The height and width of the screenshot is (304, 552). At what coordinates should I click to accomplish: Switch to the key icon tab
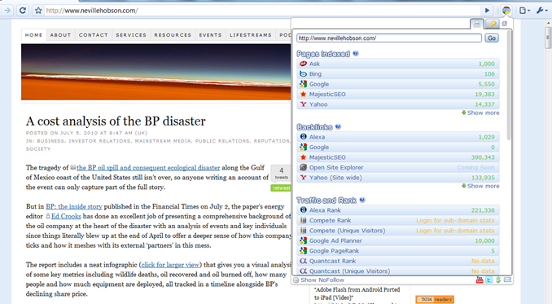click(492, 24)
